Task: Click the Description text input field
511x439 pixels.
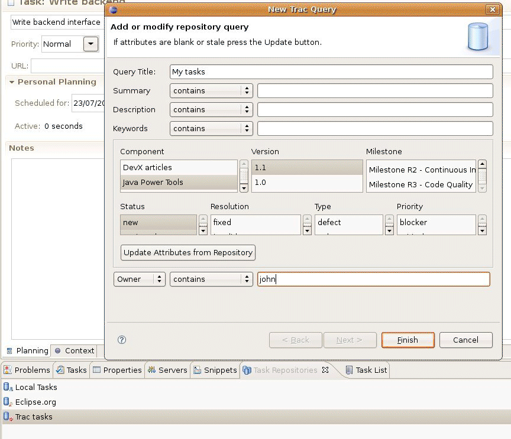Action: click(x=375, y=109)
